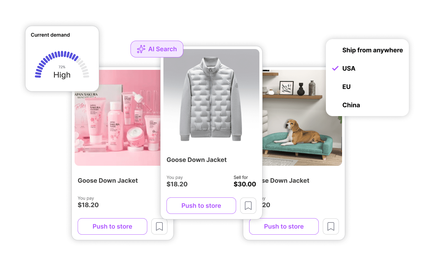Choose EU in the Ship from anywhere list

tap(346, 87)
